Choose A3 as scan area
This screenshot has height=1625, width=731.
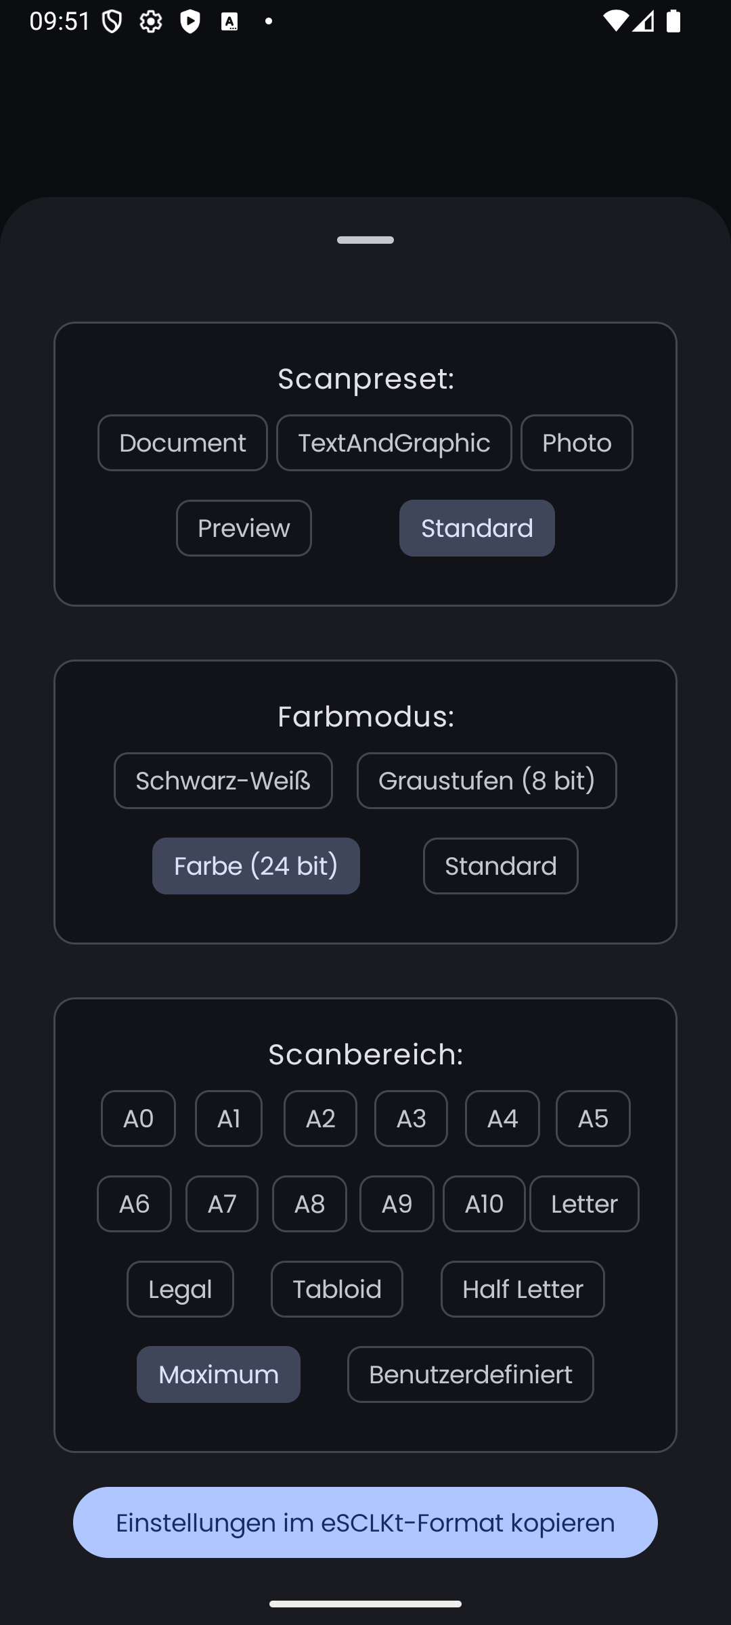point(411,1119)
